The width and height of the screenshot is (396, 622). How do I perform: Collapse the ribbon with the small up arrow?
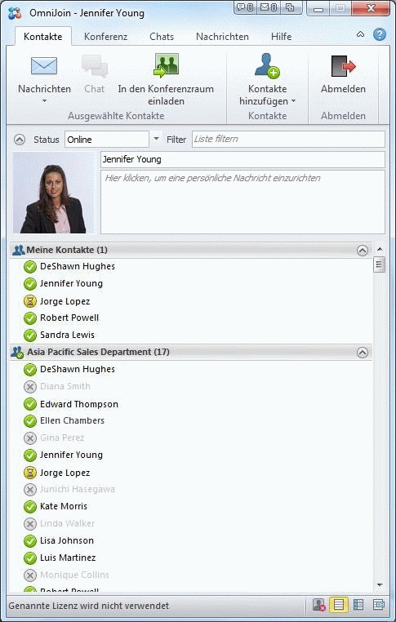pyautogui.click(x=360, y=34)
